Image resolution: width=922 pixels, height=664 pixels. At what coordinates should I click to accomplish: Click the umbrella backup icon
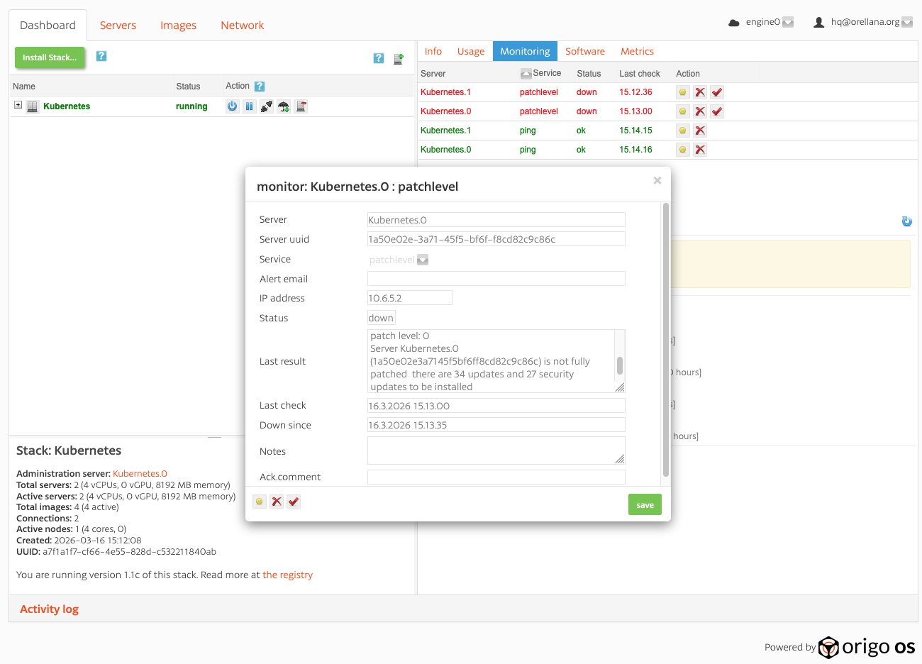click(x=284, y=106)
